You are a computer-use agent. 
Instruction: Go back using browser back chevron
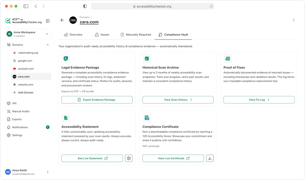tap(36, 6)
